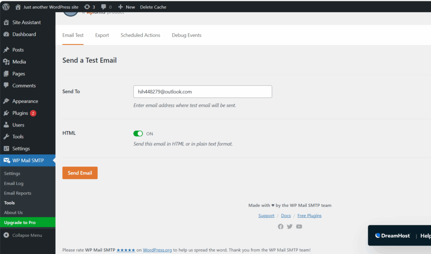Open the Free Plugins link

tap(309, 216)
